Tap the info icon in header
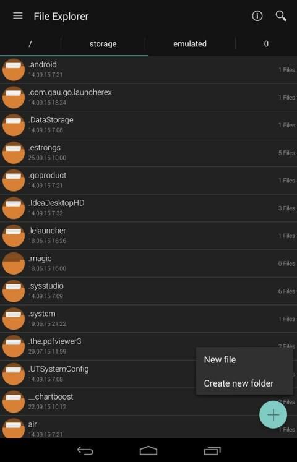Screen dimensions: 297x462 (257, 16)
